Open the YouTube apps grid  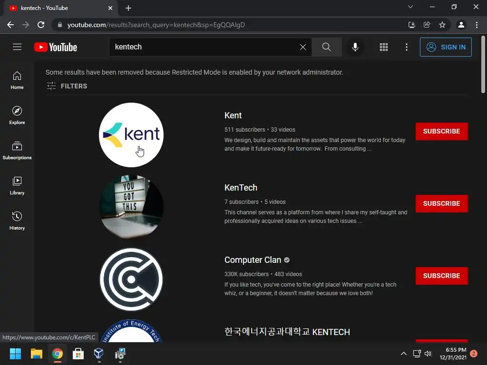384,47
